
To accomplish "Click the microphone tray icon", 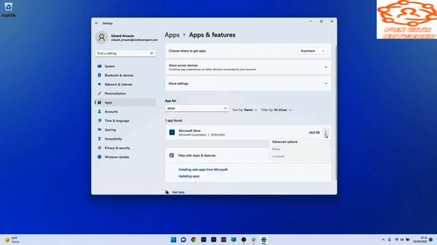I will click(389, 240).
